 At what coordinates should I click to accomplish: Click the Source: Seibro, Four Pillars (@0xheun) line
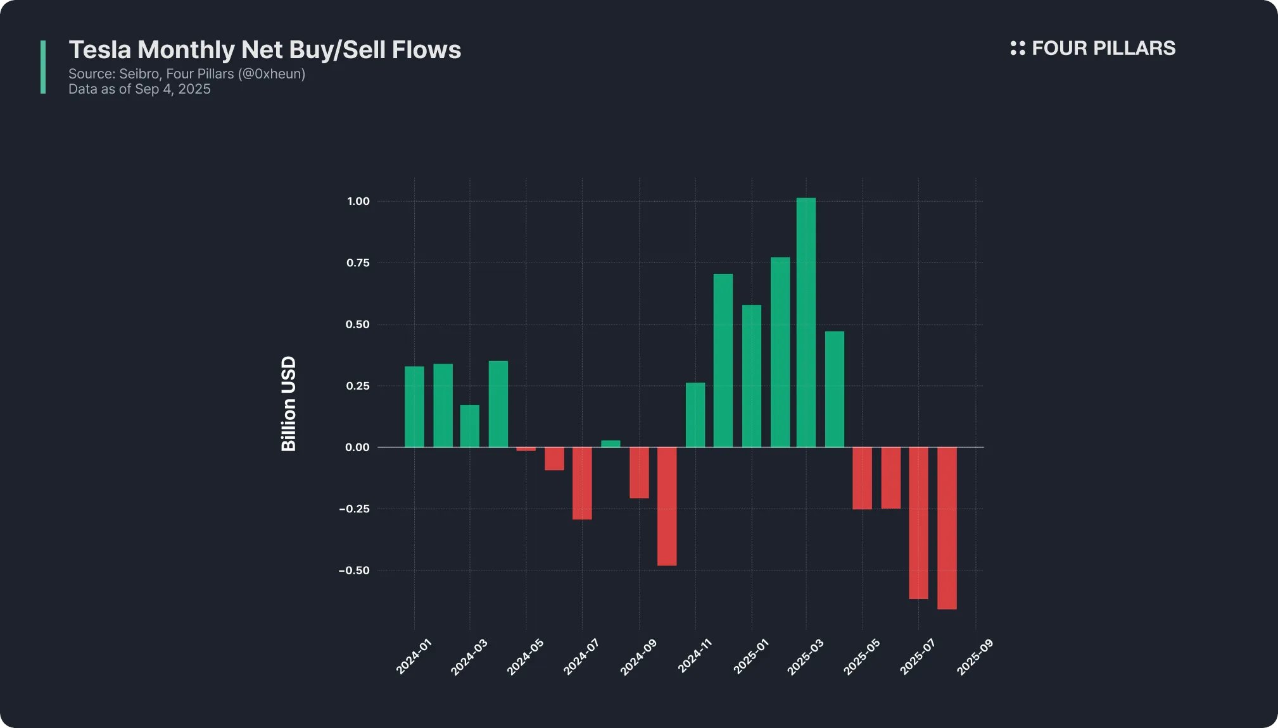click(x=187, y=74)
